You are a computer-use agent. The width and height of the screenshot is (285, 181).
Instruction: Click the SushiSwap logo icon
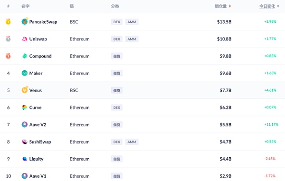coord(25,142)
